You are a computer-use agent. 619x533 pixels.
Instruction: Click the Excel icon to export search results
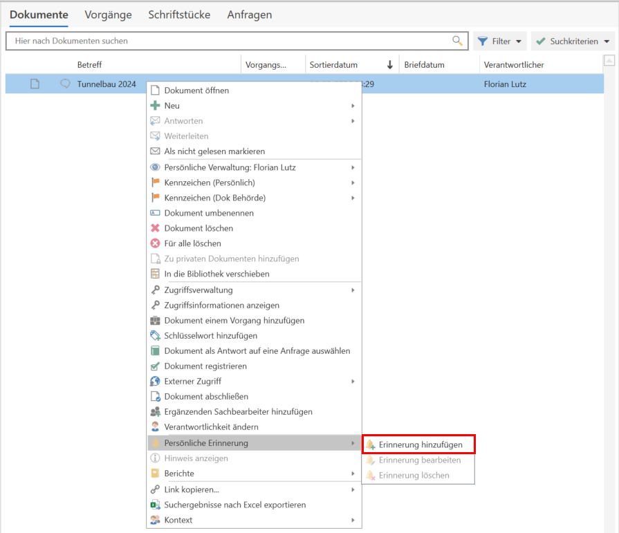(x=155, y=505)
